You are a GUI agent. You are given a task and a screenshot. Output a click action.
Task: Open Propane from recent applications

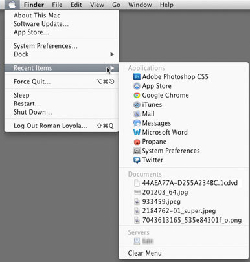pos(184,142)
